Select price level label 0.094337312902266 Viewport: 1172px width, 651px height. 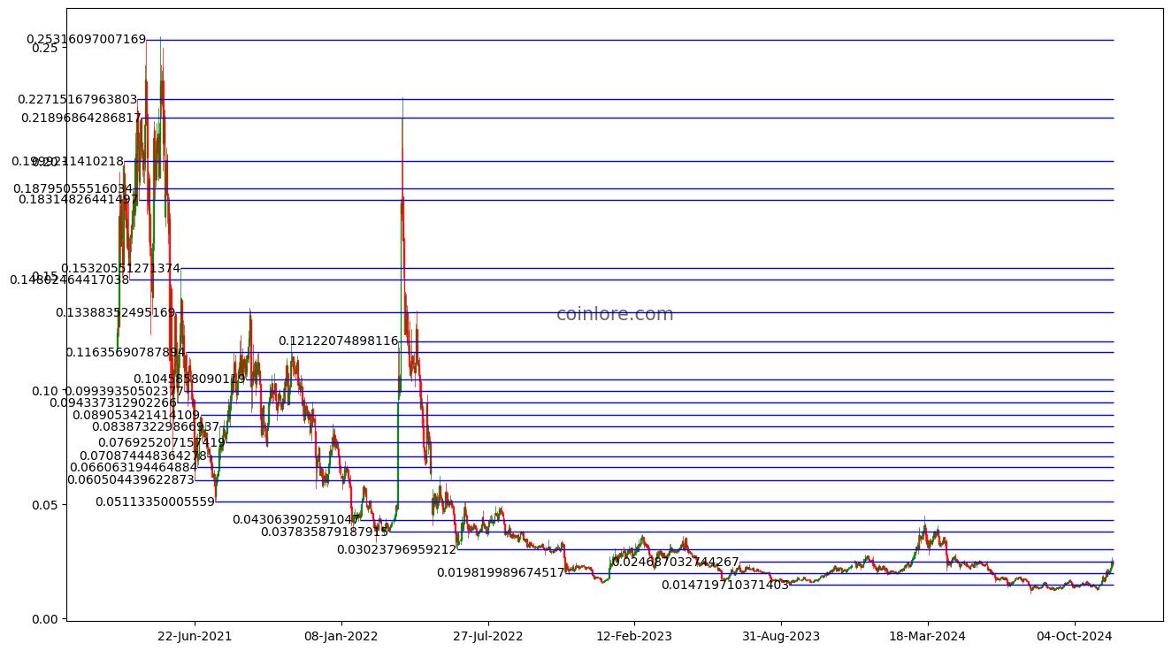click(x=112, y=402)
